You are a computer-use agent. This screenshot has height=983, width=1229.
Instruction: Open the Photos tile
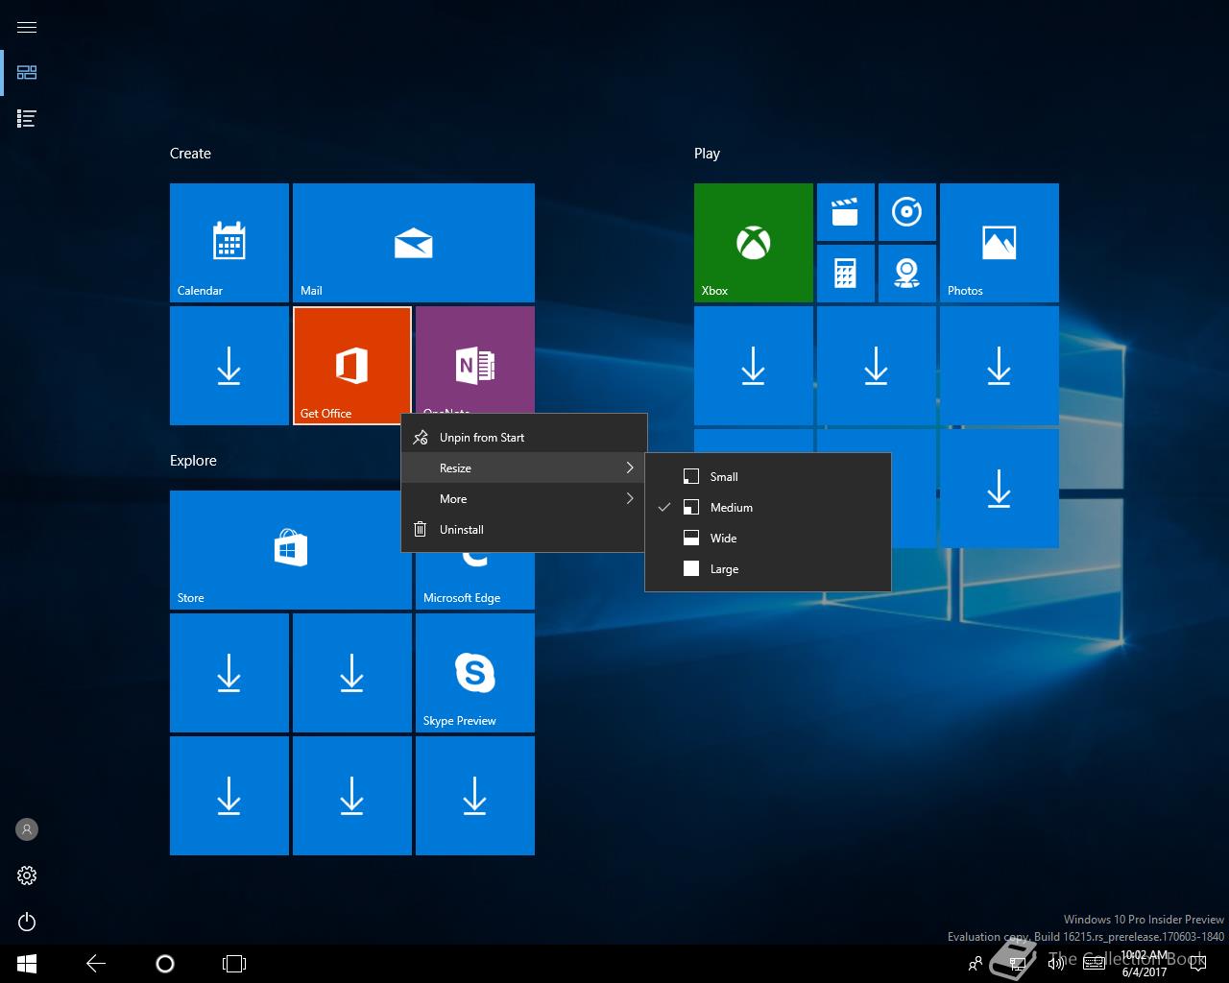pos(1000,243)
